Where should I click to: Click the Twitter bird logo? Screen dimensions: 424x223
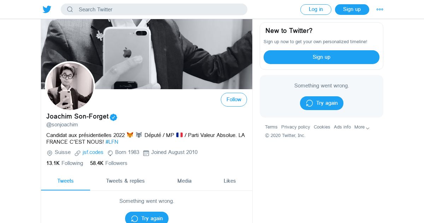point(47,10)
